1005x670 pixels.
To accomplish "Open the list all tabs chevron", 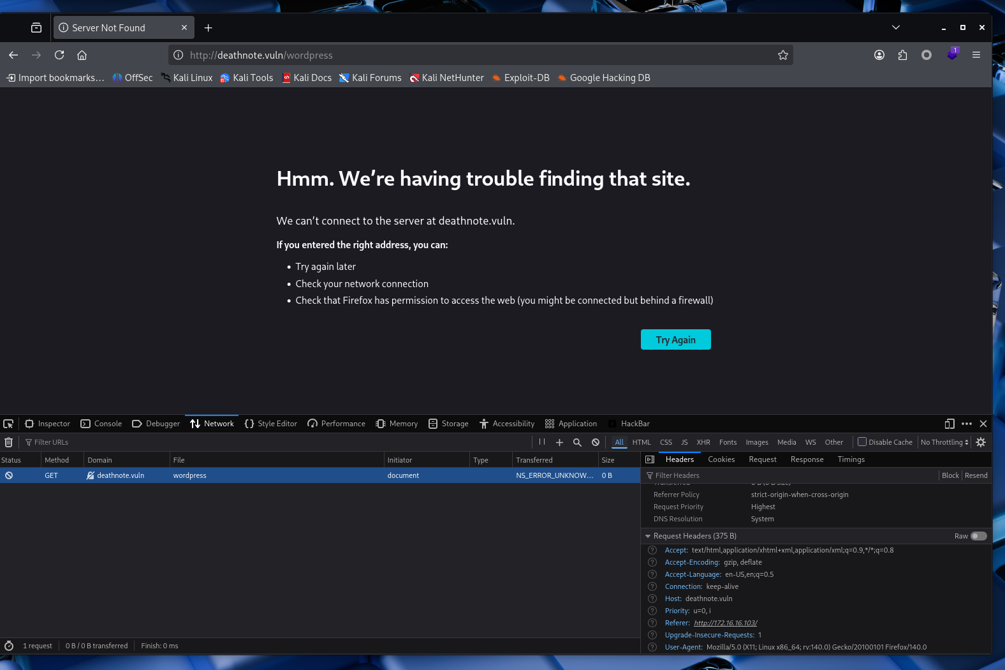I will pos(895,27).
